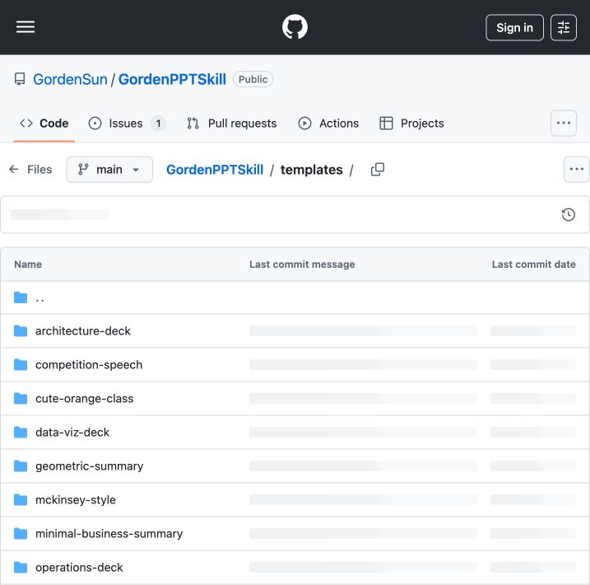This screenshot has height=585, width=590.
Task: Click folder icon beside cute-orange-class
Action: click(x=21, y=399)
